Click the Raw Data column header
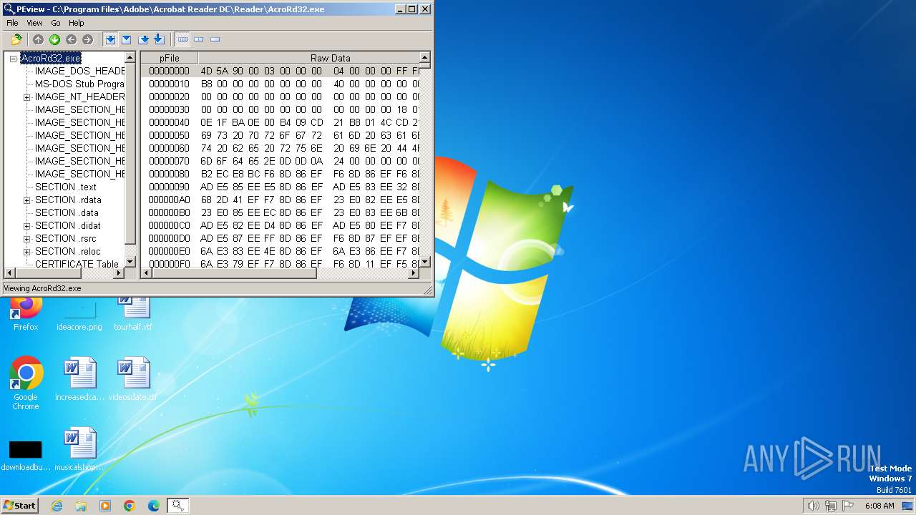Image resolution: width=916 pixels, height=515 pixels. point(308,58)
